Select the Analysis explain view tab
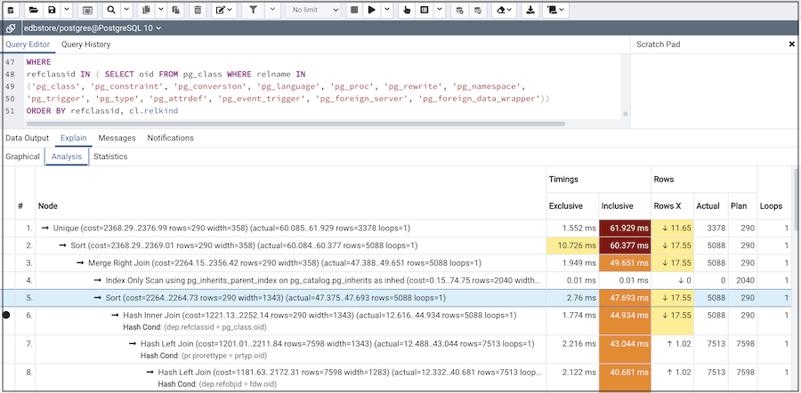The height and width of the screenshot is (393, 801). 67,156
